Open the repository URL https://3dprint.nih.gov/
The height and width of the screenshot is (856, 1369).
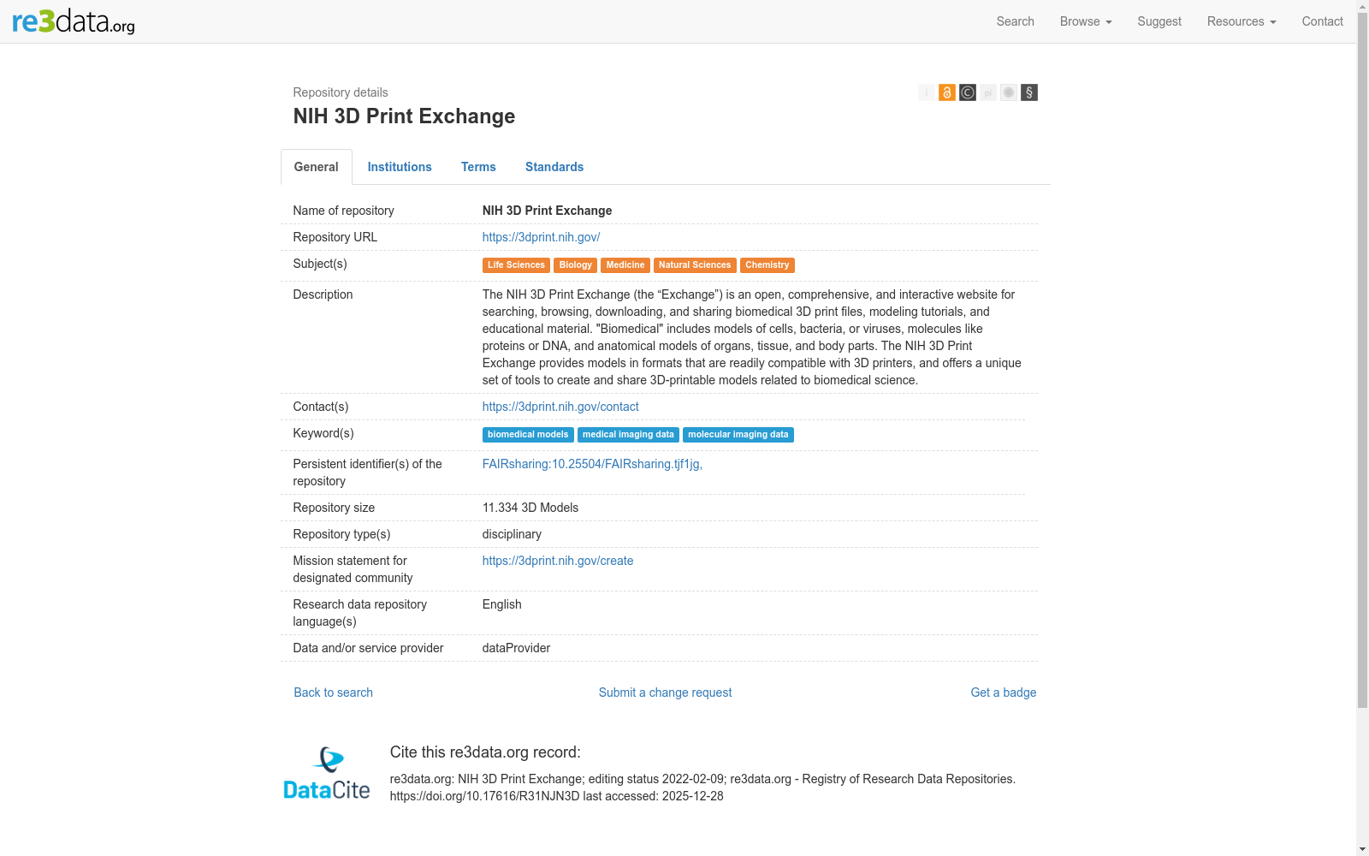coord(541,237)
